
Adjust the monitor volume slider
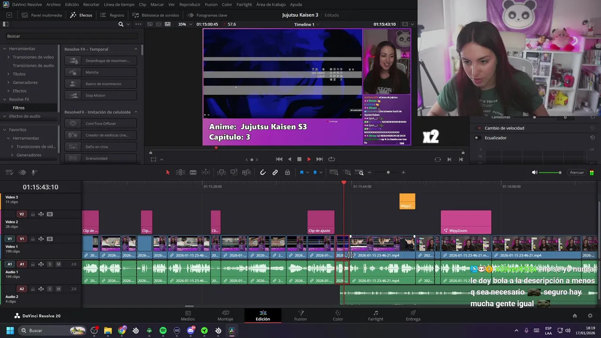coord(550,172)
